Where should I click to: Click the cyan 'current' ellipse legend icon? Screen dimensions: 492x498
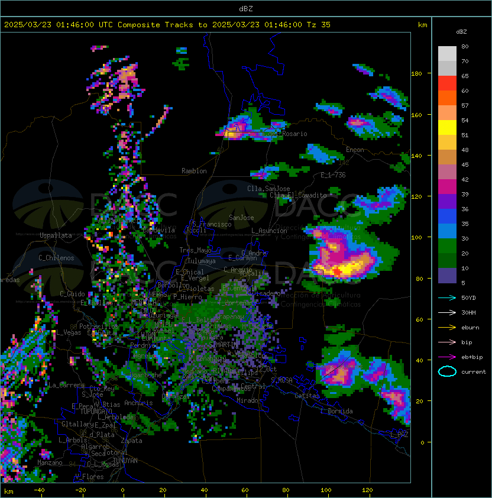[x=447, y=372]
